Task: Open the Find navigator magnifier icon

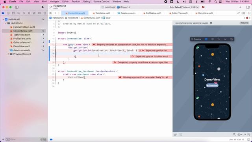Action: (19, 13)
